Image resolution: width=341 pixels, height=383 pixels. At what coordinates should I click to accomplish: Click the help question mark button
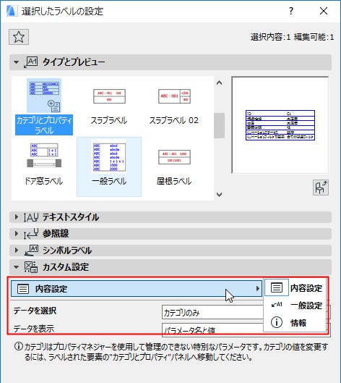tap(291, 11)
